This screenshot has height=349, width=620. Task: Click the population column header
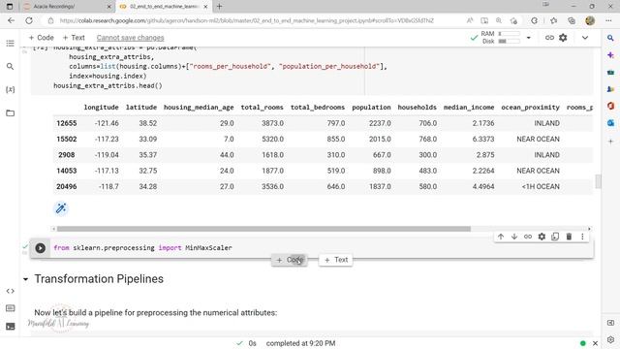click(371, 108)
